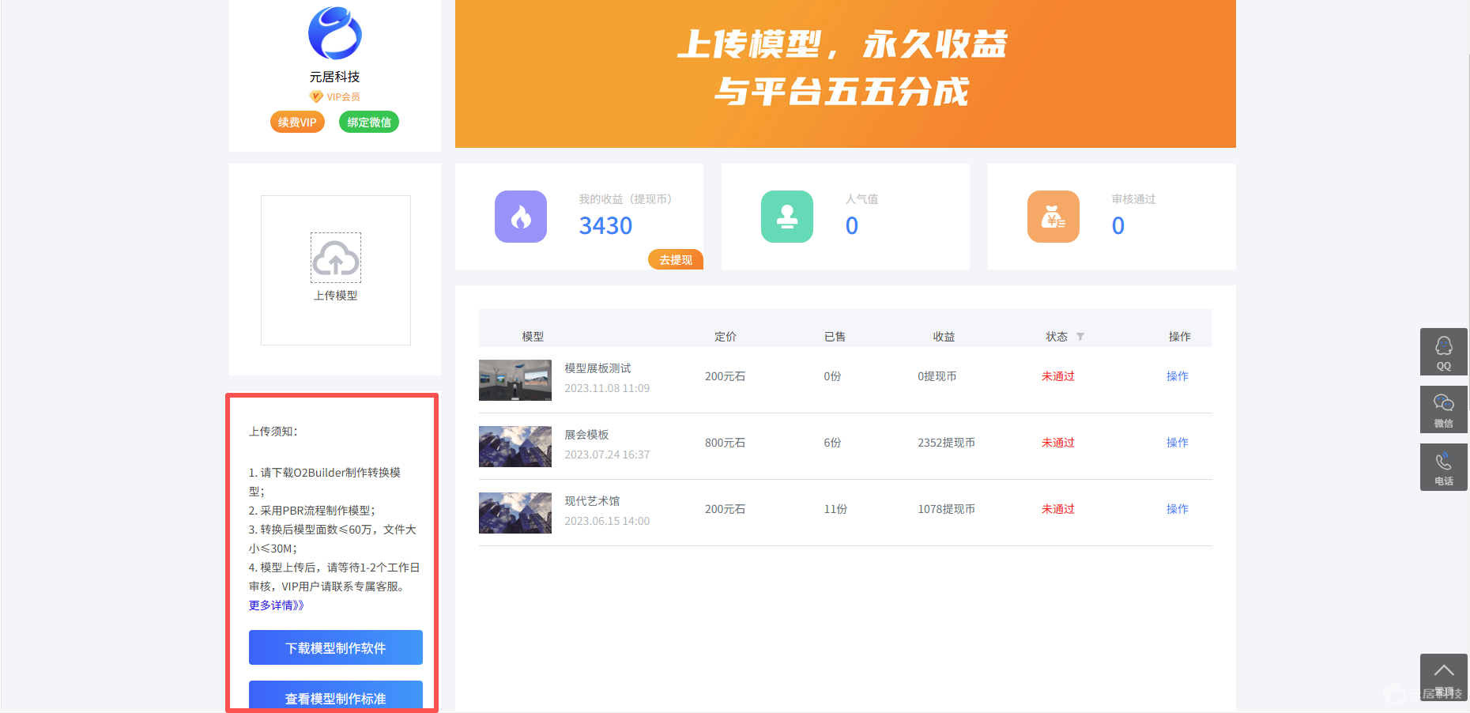The height and width of the screenshot is (713, 1470).
Task: Click the purple flame earnings icon
Action: click(x=521, y=217)
